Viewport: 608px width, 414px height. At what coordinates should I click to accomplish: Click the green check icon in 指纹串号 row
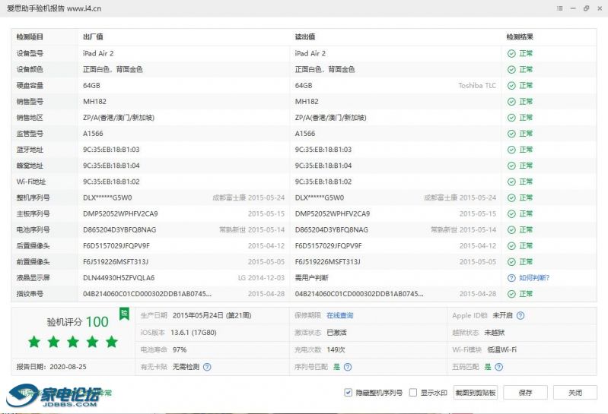511,294
